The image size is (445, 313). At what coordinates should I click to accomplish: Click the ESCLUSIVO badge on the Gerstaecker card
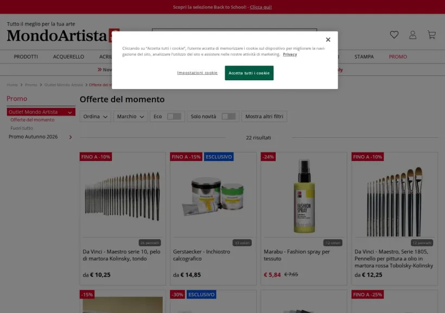point(219,157)
